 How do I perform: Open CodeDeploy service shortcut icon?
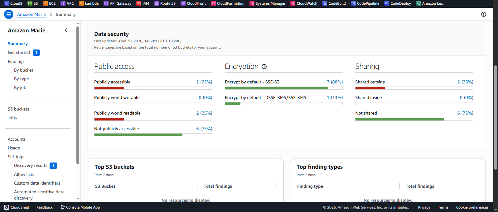[387, 3]
